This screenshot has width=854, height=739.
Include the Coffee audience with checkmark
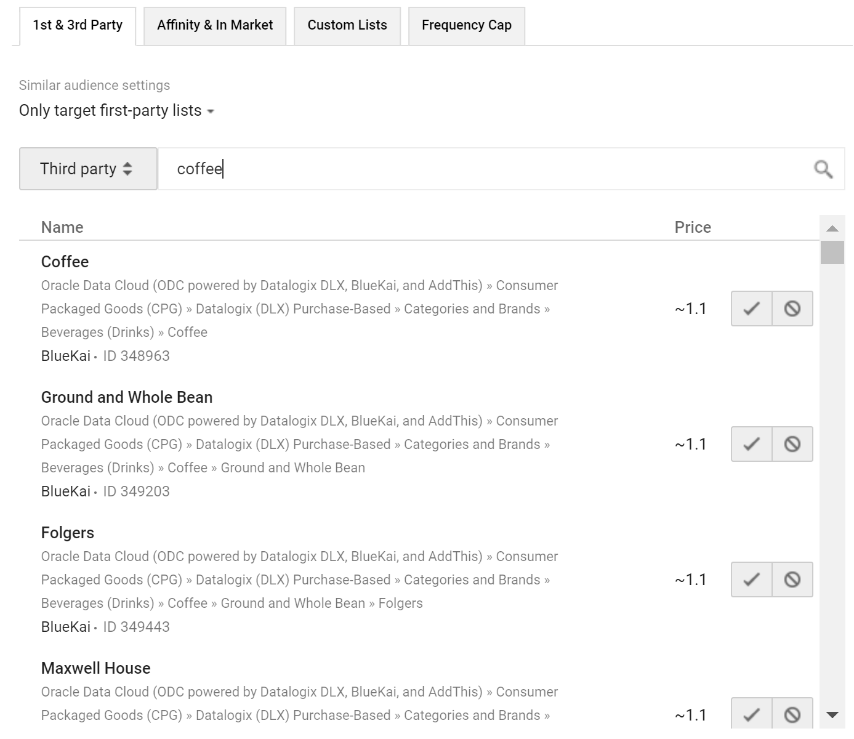pos(751,309)
